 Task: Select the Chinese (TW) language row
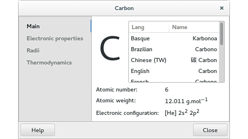coord(174,60)
